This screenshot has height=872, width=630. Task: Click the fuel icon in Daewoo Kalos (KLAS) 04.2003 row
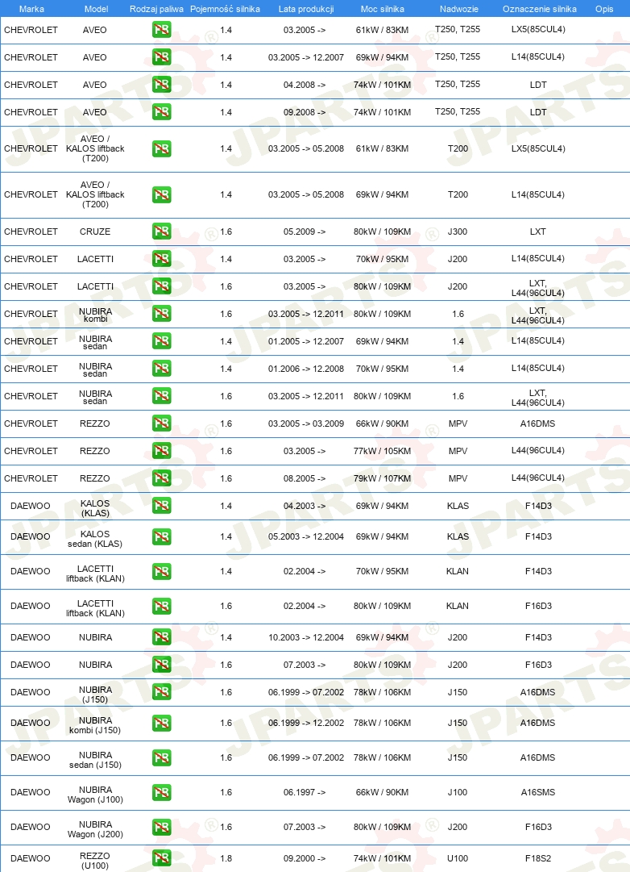click(162, 506)
